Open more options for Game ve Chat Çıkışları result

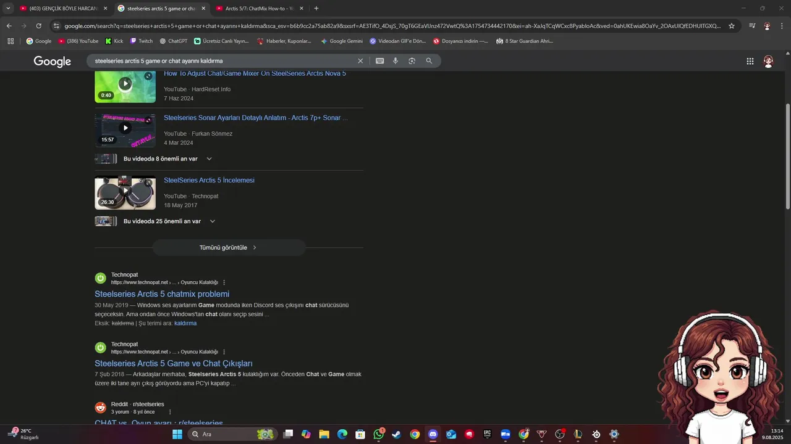coord(224,351)
